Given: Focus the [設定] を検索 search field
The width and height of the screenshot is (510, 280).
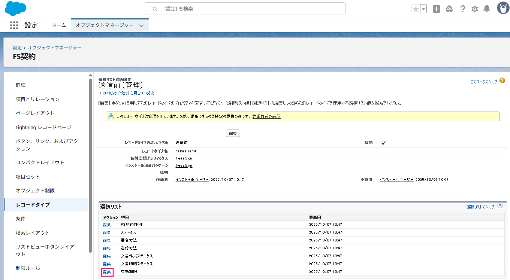Looking at the screenshot, I should (x=245, y=9).
